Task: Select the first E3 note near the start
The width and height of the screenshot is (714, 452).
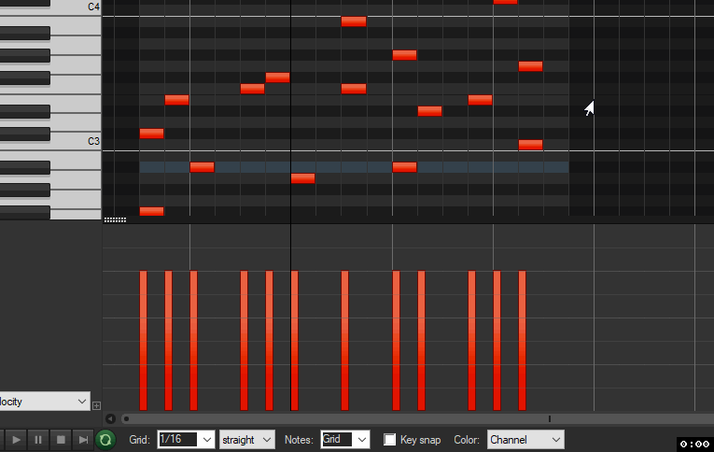Action: (176, 100)
